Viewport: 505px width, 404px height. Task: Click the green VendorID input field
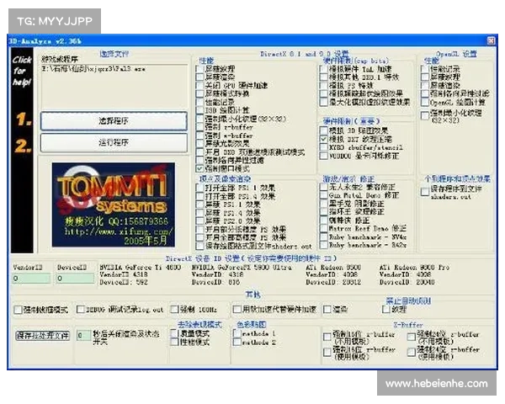pos(31,279)
